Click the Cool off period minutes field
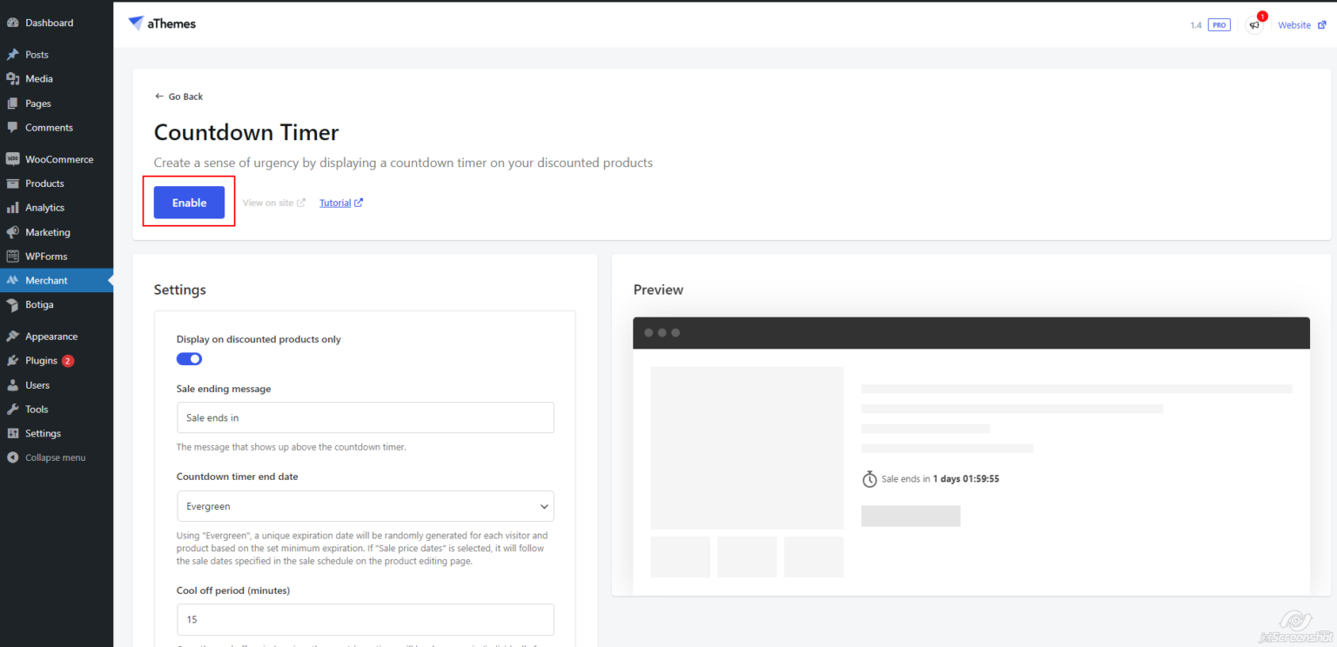Screen dimensions: 1337x647 click(366, 619)
